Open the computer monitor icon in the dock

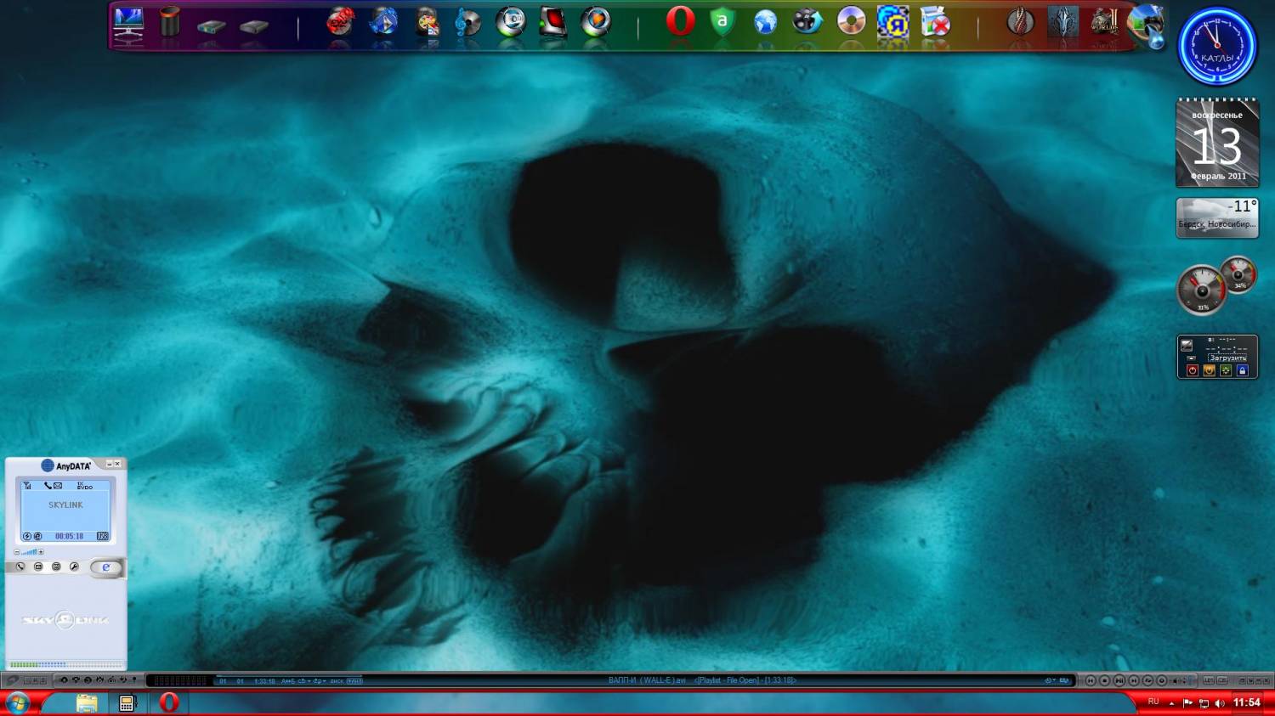pos(128,23)
